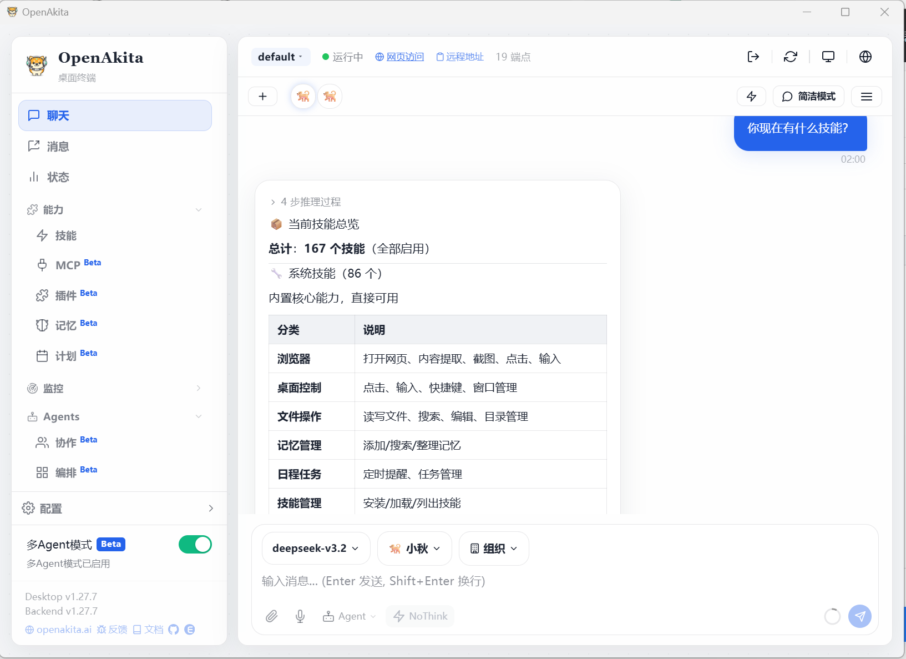The width and height of the screenshot is (906, 659).
Task: Select 状态 in the sidebar
Action: tap(115, 177)
